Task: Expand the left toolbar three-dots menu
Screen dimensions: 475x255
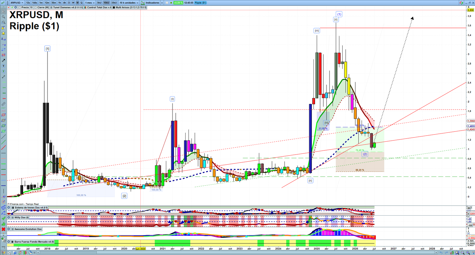Action: [x=3, y=247]
